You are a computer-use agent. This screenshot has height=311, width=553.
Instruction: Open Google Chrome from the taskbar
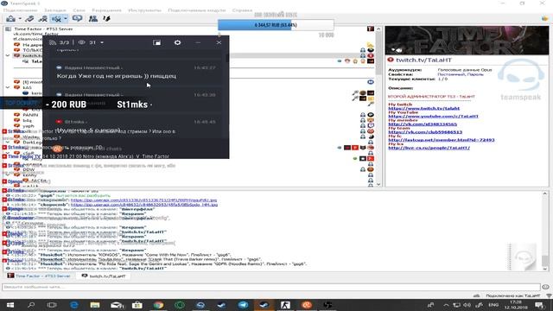(x=158, y=305)
